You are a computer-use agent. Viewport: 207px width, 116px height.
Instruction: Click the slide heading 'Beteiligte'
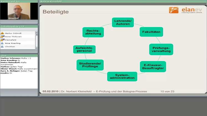(56, 12)
